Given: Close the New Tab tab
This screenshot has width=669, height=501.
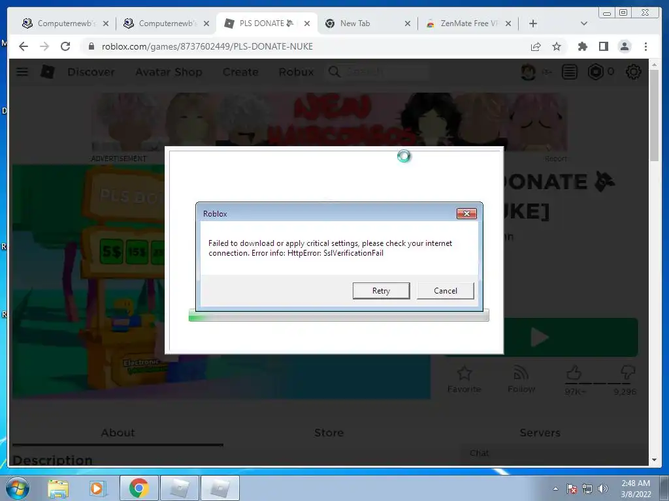Looking at the screenshot, I should coord(408,23).
